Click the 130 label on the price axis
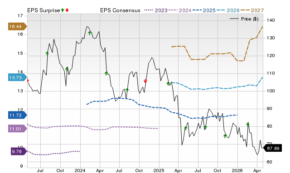The image size is (290, 173). (271, 38)
